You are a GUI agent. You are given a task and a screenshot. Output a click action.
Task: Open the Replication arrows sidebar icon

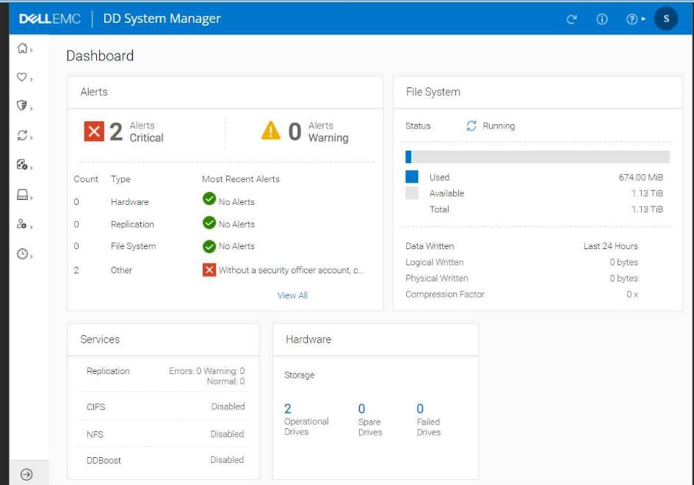click(22, 135)
